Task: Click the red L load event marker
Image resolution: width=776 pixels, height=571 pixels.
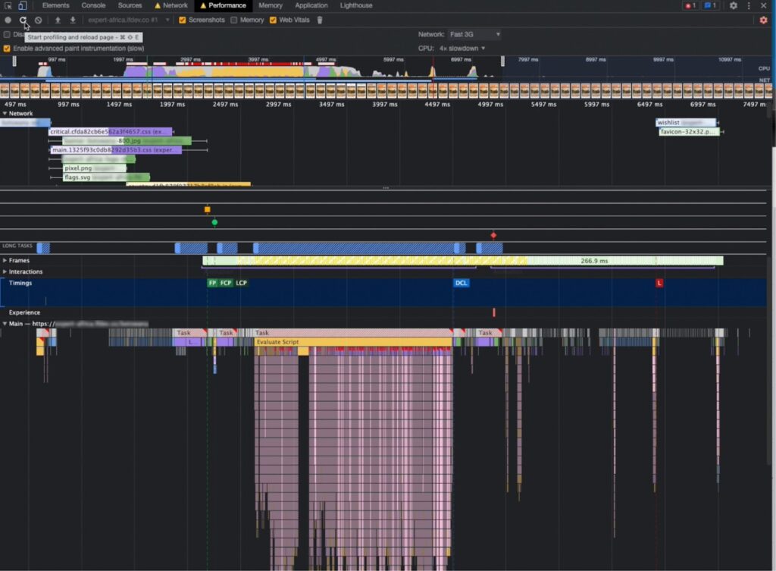Action: (x=659, y=284)
